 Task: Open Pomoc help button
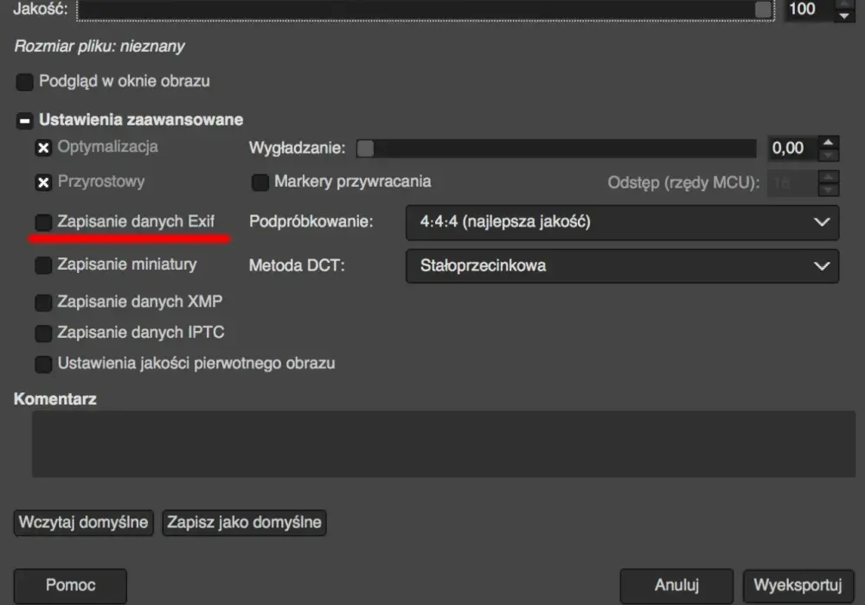coord(70,586)
